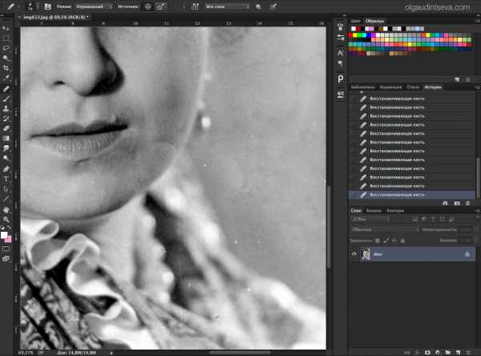This screenshot has height=356, width=481.
Task: Switch to the Контуры tab
Action: coord(395,211)
